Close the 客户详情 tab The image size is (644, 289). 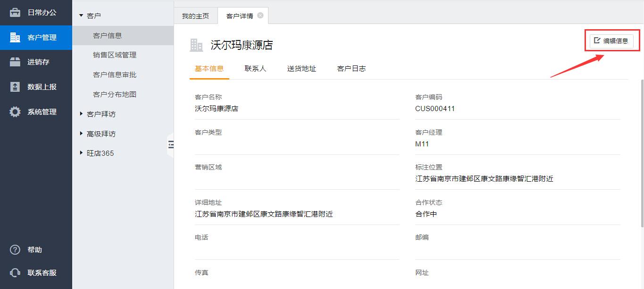[260, 16]
